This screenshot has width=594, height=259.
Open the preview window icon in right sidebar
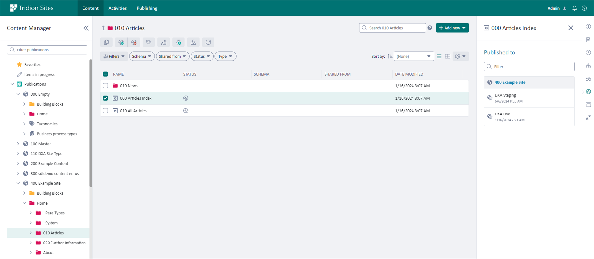coord(588,105)
